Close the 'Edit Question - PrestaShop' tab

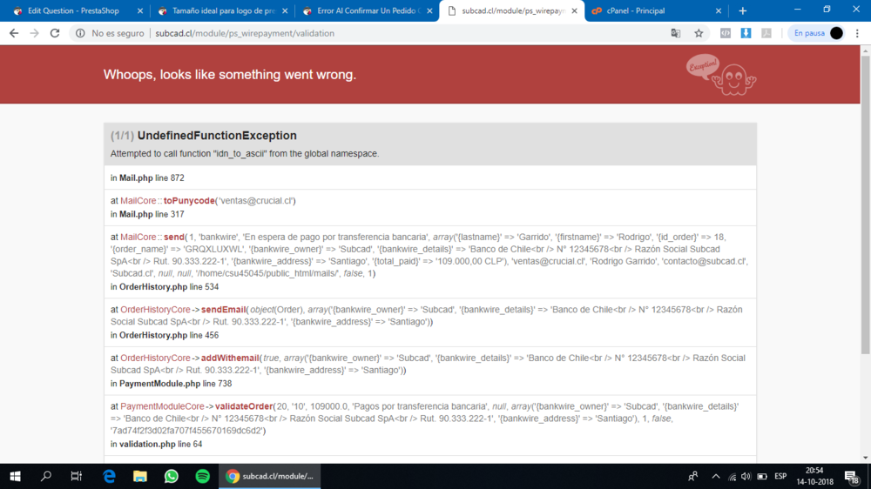click(140, 10)
